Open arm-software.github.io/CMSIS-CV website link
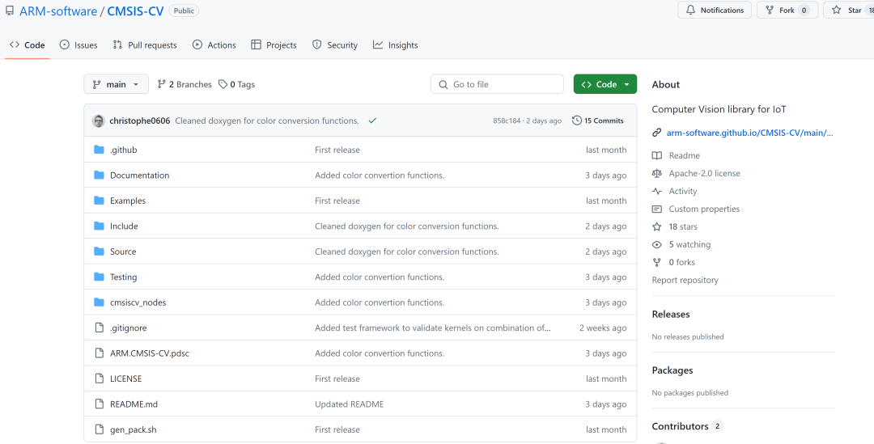The height and width of the screenshot is (444, 874). 749,133
